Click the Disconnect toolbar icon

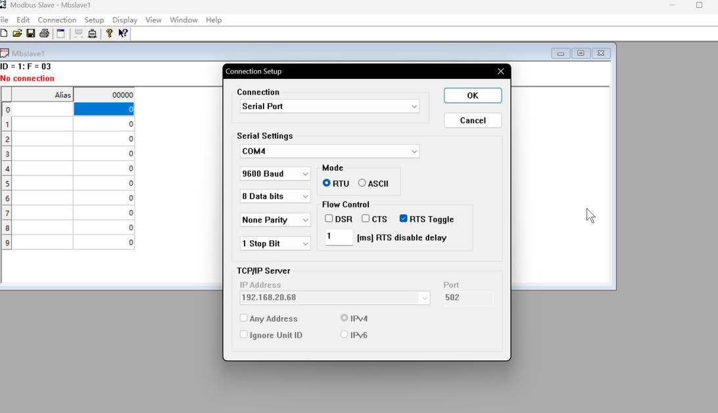(x=92, y=33)
